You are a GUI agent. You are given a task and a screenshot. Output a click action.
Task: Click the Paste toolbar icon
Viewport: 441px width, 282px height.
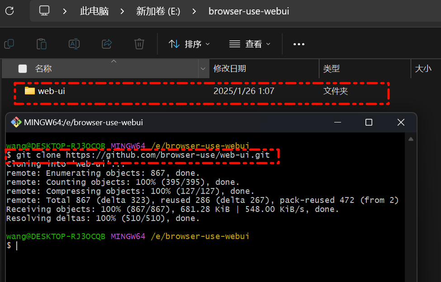(42, 44)
